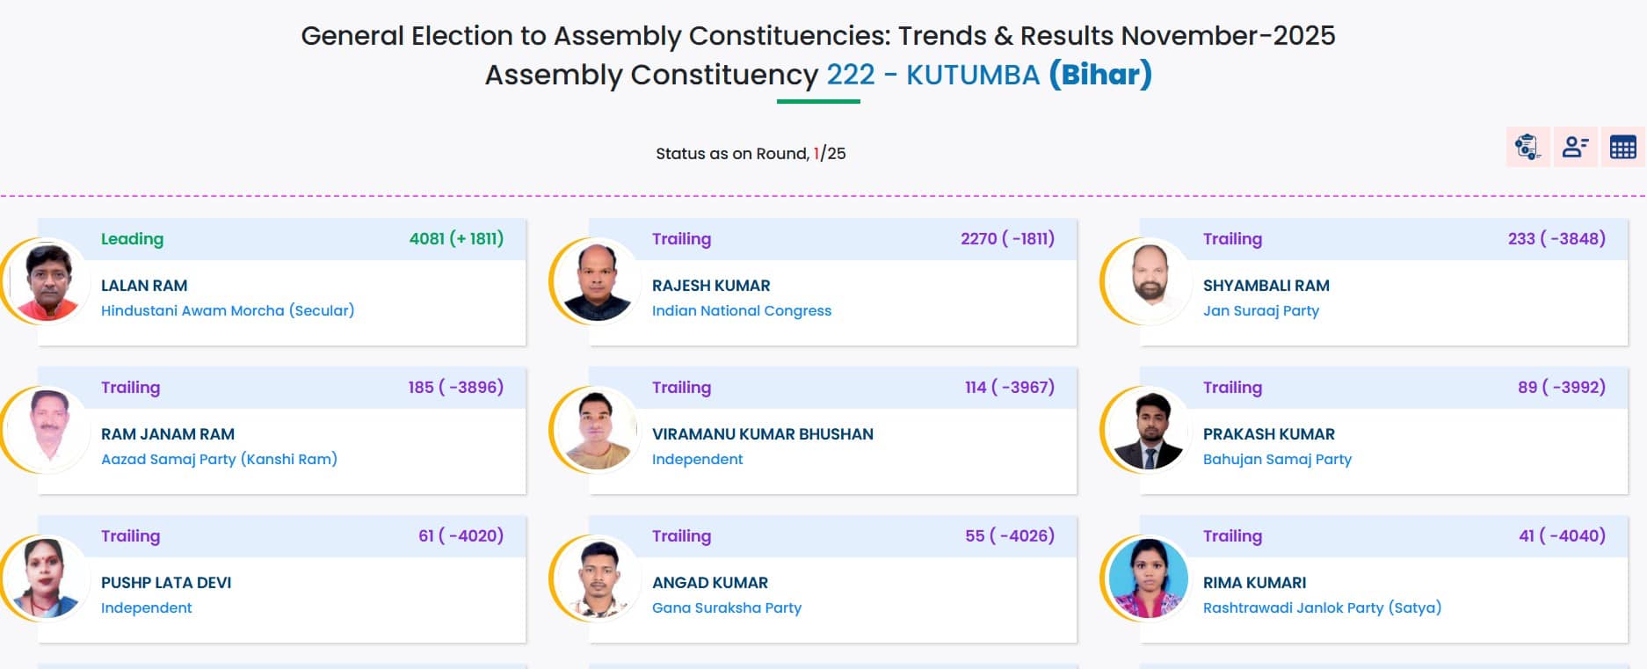This screenshot has height=669, width=1647.
Task: Switch to table grid view icon
Action: (x=1622, y=147)
